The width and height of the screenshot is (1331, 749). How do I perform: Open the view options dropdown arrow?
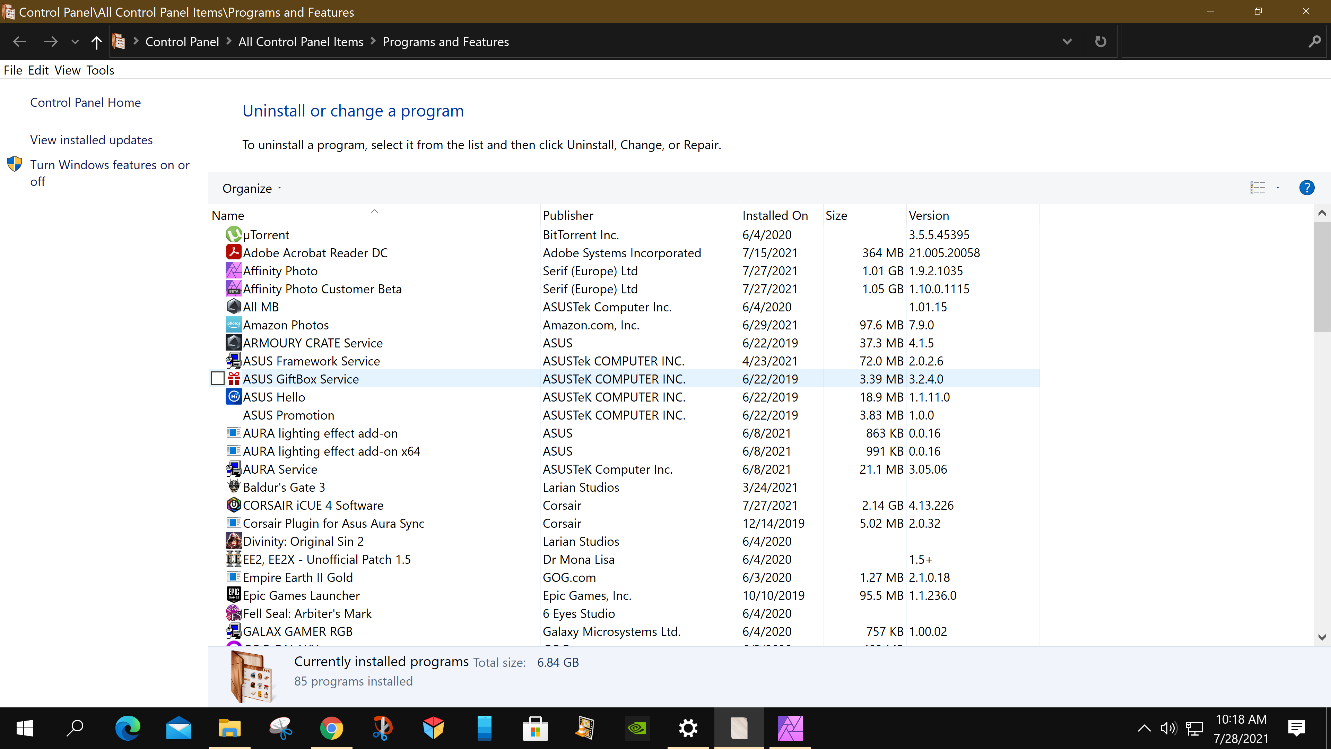[x=1278, y=188]
